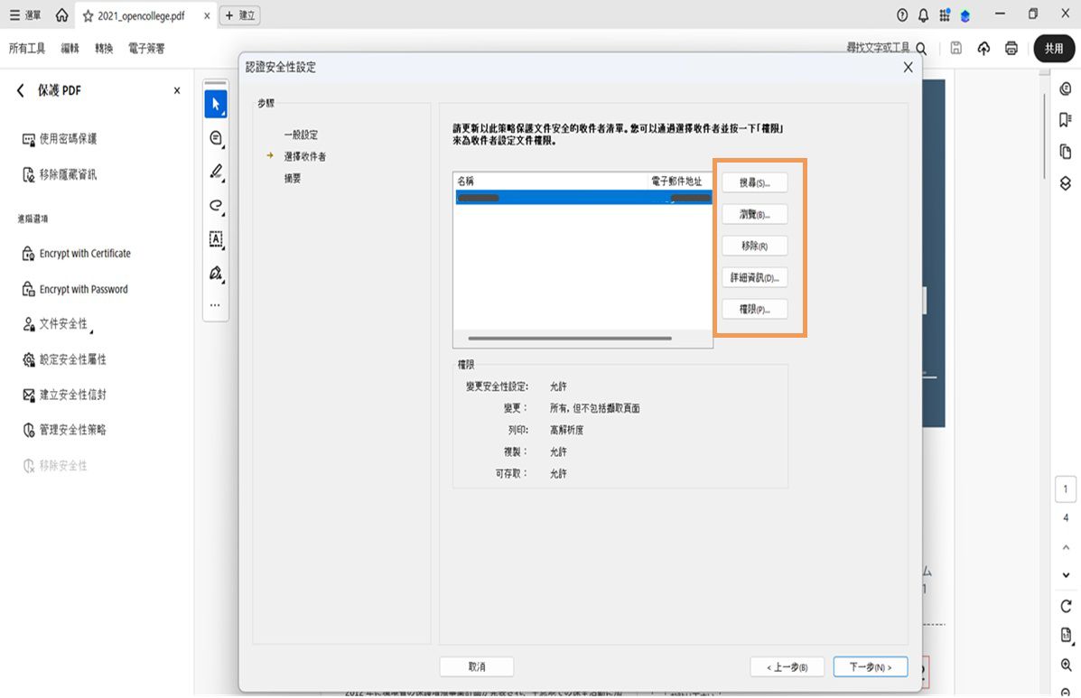This screenshot has width=1081, height=698.
Task: Click the print icon in the toolbar
Action: 1011,48
